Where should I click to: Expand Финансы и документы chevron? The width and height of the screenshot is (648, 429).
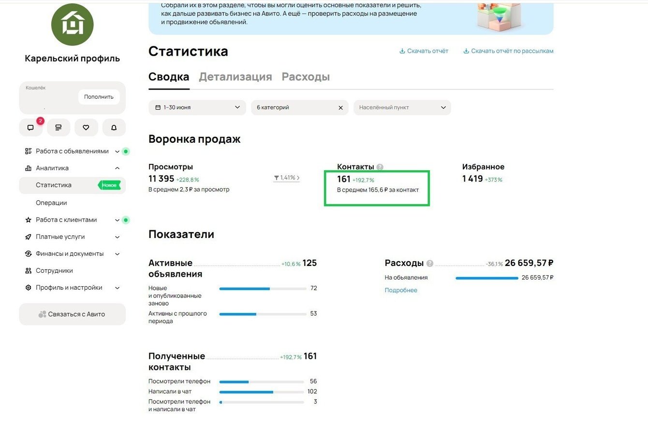(x=117, y=254)
